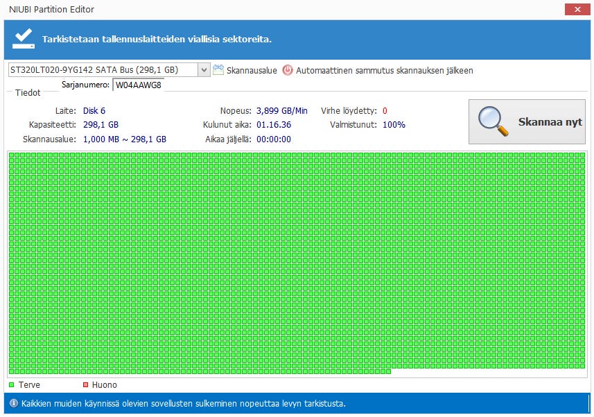Open the disk selection dropdown arrow

[x=204, y=70]
